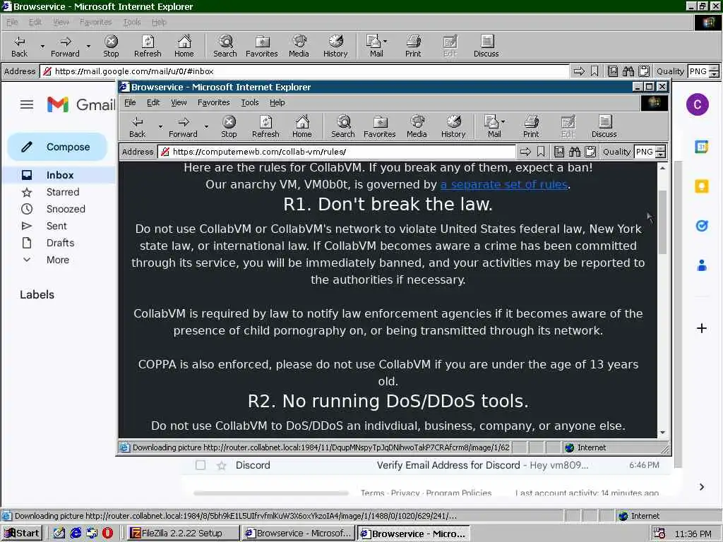Open Forward history dropdown arrow in front window
Image resolution: width=723 pixels, height=542 pixels.
click(x=206, y=126)
